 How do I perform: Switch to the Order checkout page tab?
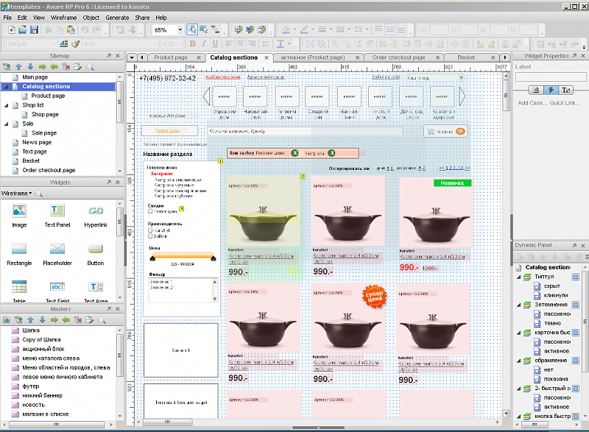click(x=398, y=57)
